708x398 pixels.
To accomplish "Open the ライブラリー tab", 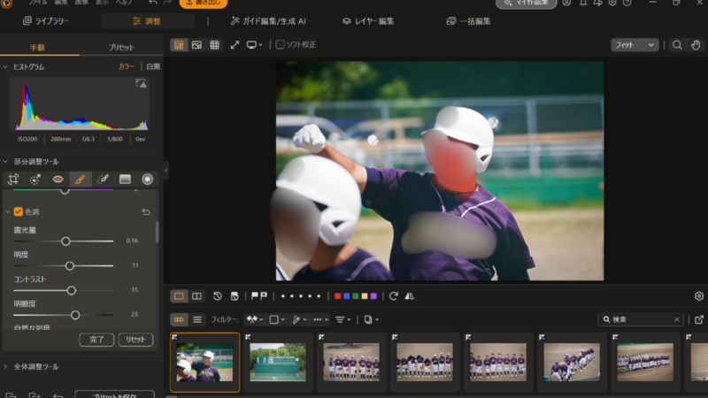I will 46,20.
